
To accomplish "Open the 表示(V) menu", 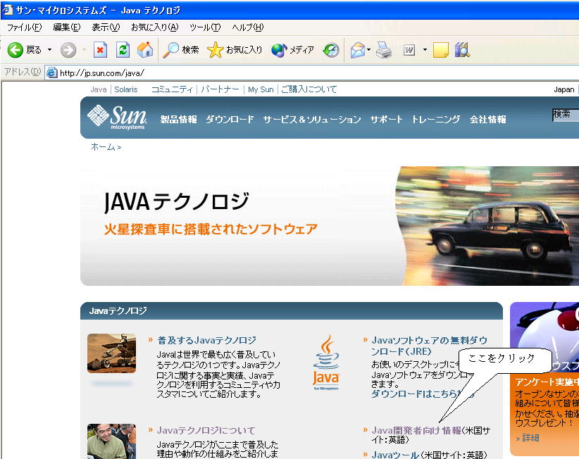I will click(x=106, y=27).
